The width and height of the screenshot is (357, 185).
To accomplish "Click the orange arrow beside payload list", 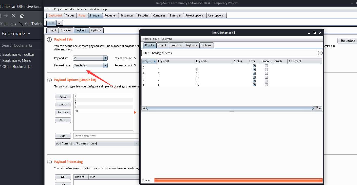I will tap(135, 112).
